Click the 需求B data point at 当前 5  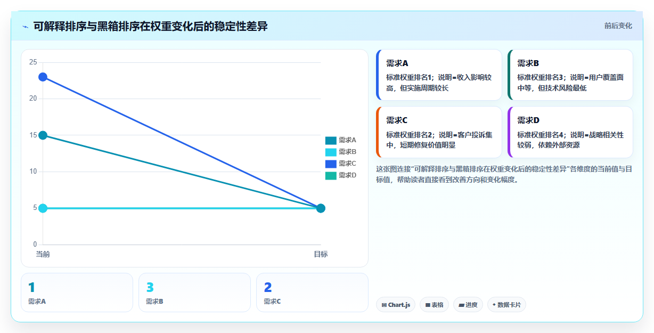pyautogui.click(x=43, y=208)
